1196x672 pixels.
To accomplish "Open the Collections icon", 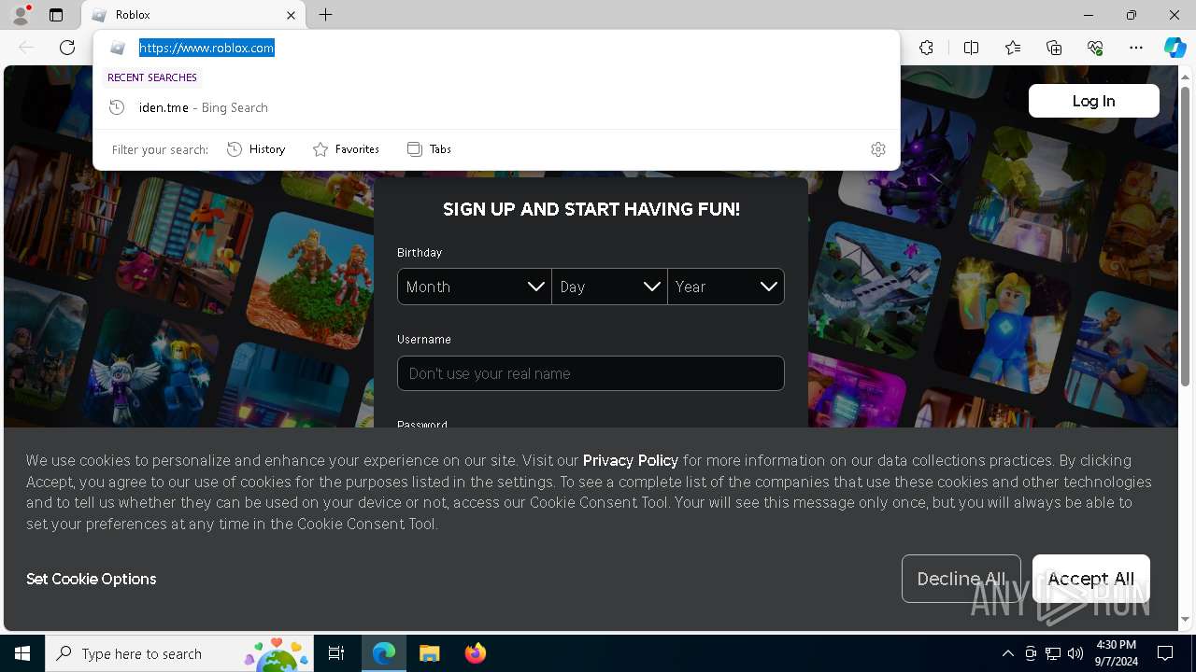I will pos(1054,48).
